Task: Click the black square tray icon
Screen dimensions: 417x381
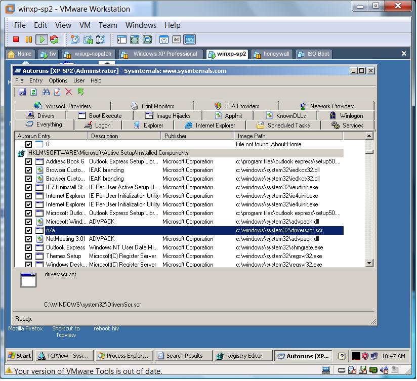Action: click(356, 356)
